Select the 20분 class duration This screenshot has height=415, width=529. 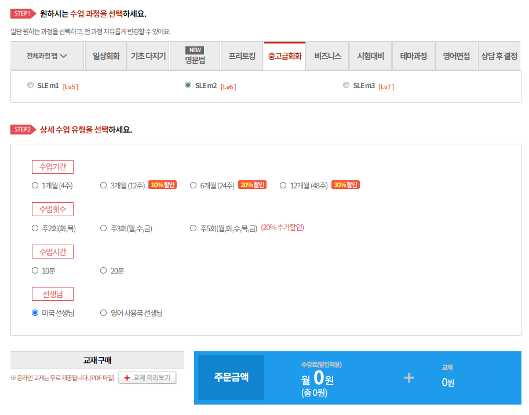coord(104,271)
